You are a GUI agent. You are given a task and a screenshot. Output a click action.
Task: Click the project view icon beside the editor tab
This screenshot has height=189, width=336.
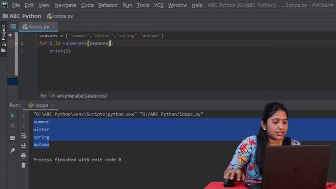tap(13, 27)
